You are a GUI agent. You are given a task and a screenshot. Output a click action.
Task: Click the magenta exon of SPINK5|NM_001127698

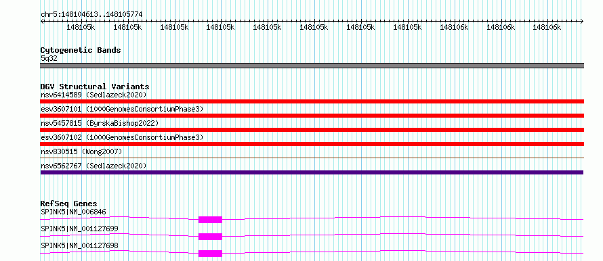[x=210, y=254]
